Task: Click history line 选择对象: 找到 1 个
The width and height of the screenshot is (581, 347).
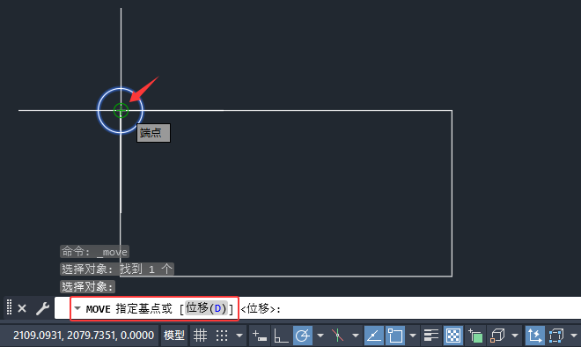Action: pyautogui.click(x=117, y=269)
